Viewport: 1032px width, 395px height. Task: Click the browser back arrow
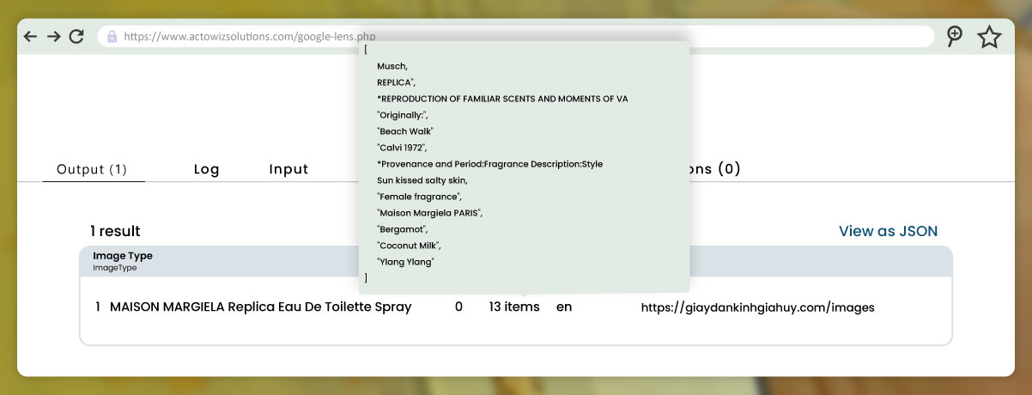tap(31, 37)
